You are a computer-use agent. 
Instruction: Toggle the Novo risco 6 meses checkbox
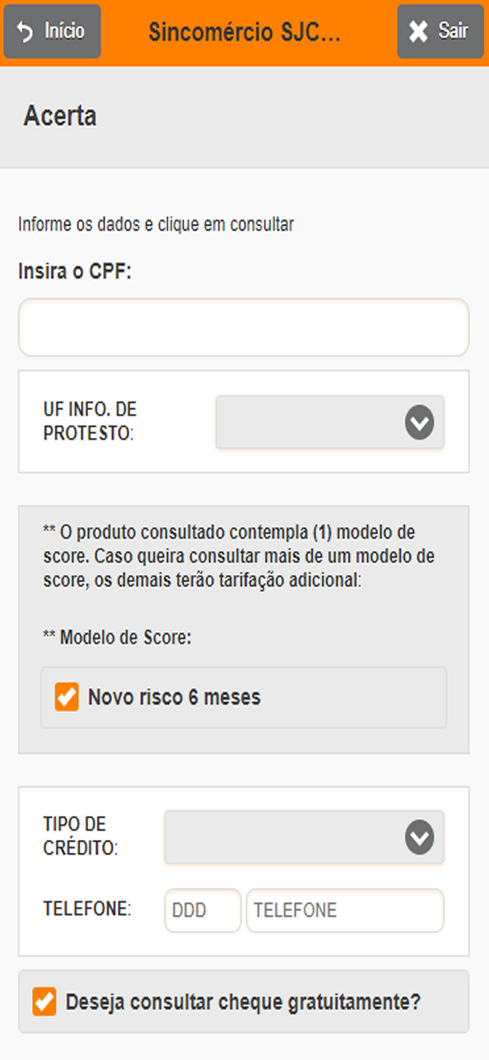[x=67, y=696]
